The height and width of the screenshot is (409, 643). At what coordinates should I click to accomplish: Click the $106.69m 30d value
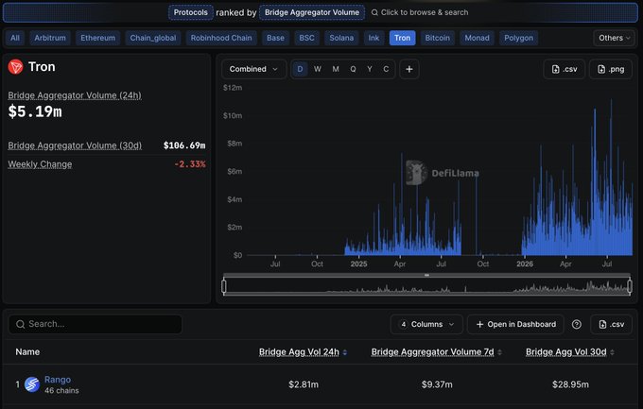tap(184, 145)
